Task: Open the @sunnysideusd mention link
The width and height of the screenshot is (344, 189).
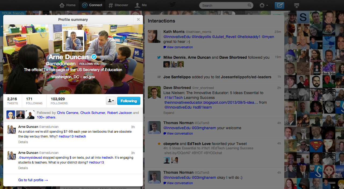Action: [x=30, y=158]
